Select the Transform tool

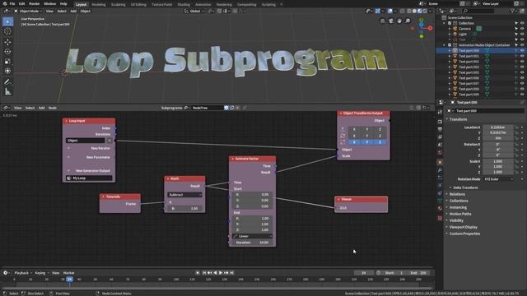click(7, 71)
